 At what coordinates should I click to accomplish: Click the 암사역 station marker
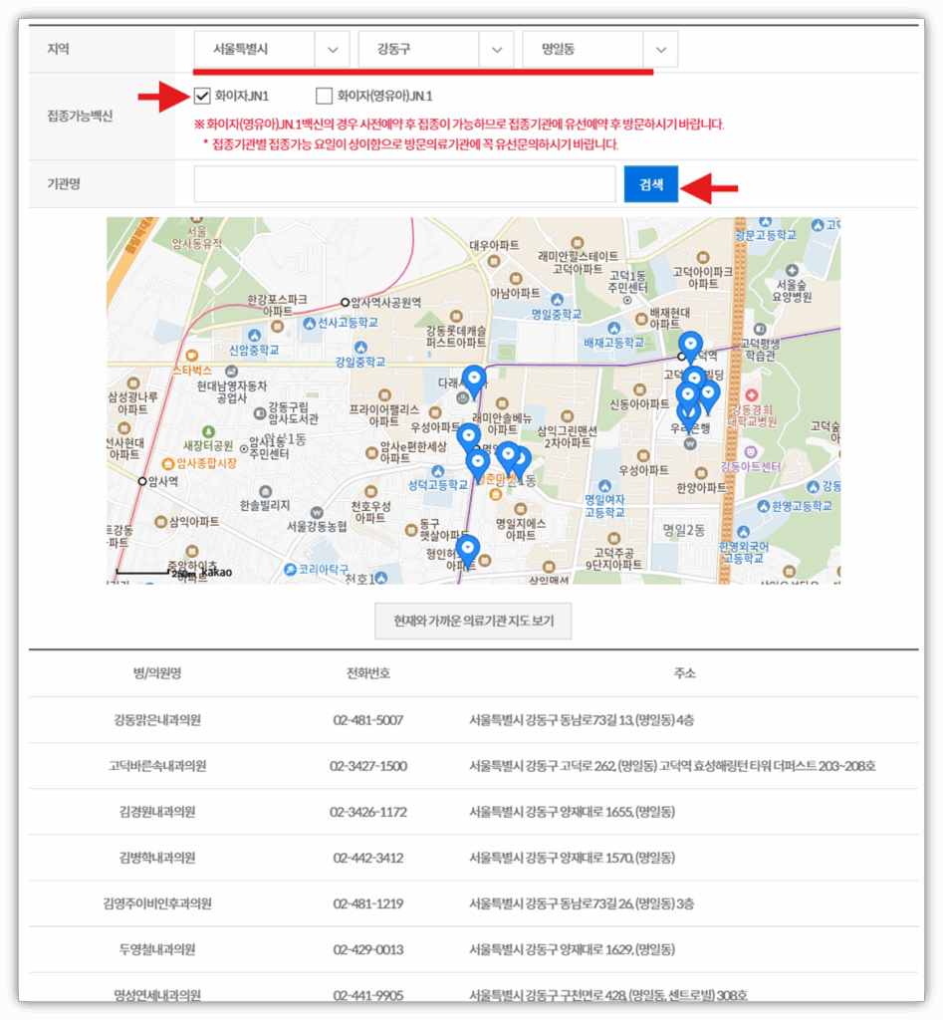(142, 481)
